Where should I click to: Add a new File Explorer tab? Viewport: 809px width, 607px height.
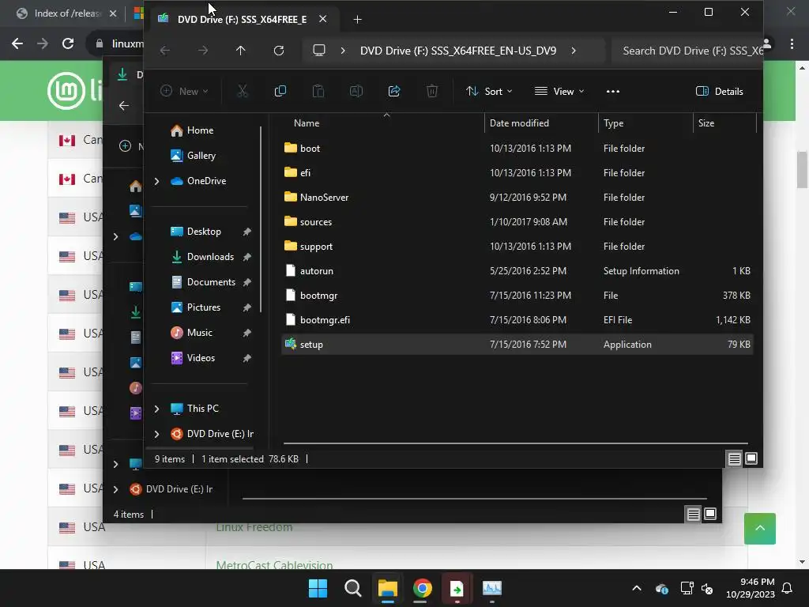click(357, 20)
